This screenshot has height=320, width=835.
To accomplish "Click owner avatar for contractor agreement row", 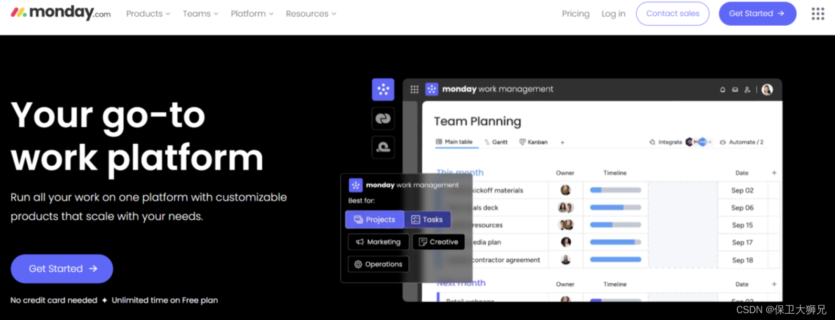I will click(565, 259).
